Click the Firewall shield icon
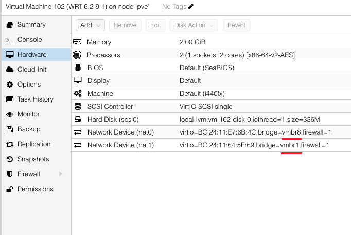Image resolution: width=351 pixels, height=235 pixels. 10,174
